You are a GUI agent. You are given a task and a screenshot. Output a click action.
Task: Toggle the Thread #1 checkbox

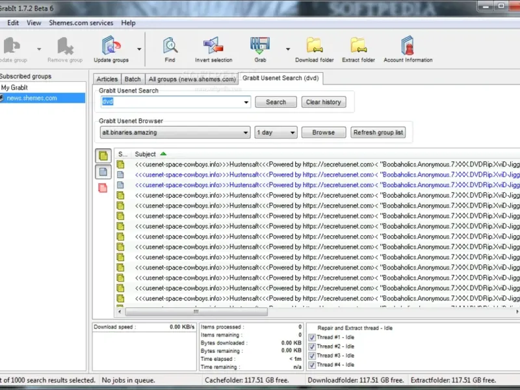tap(312, 337)
